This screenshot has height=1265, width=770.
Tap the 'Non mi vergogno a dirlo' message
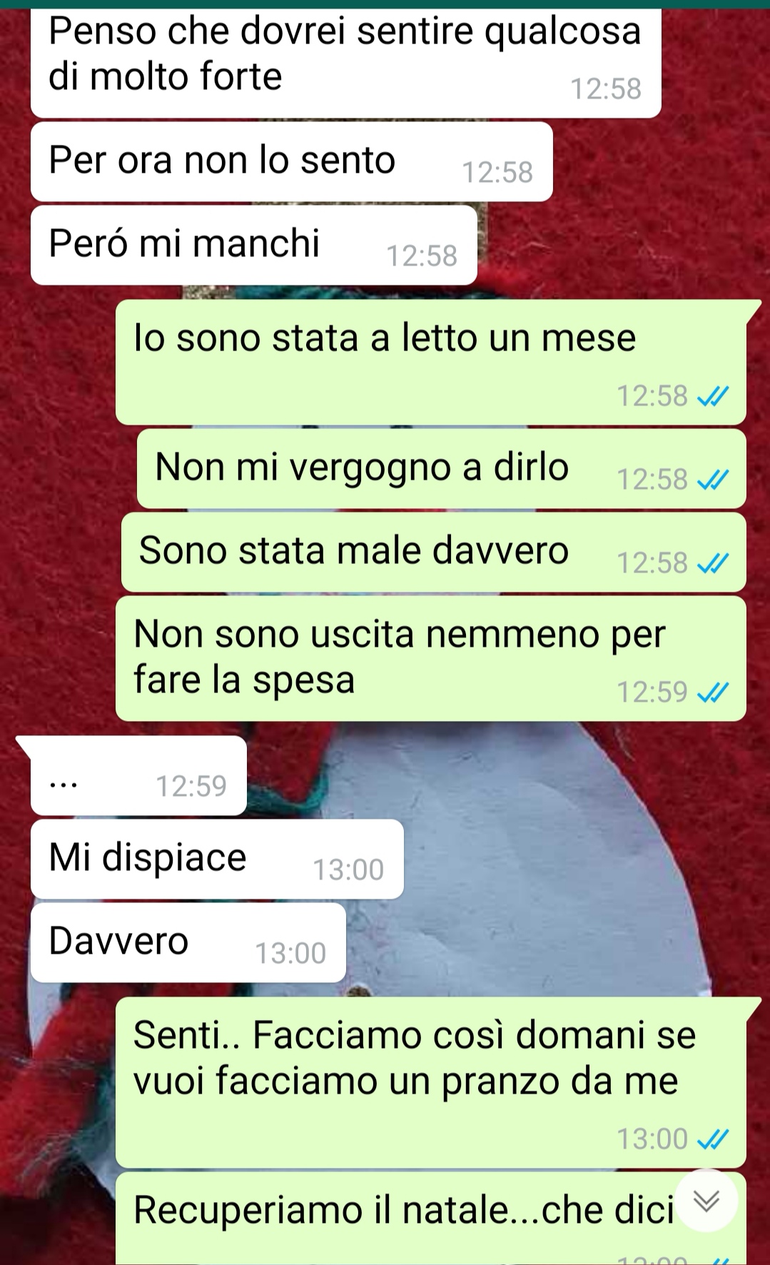pyautogui.click(x=442, y=468)
